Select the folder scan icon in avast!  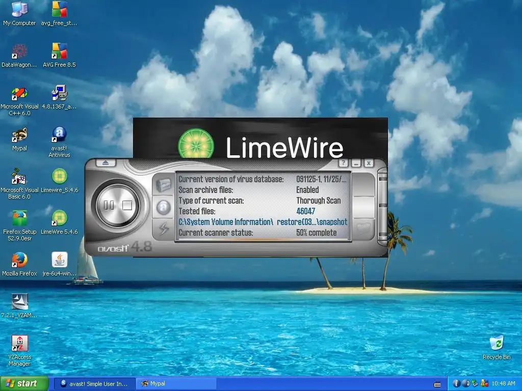(363, 228)
